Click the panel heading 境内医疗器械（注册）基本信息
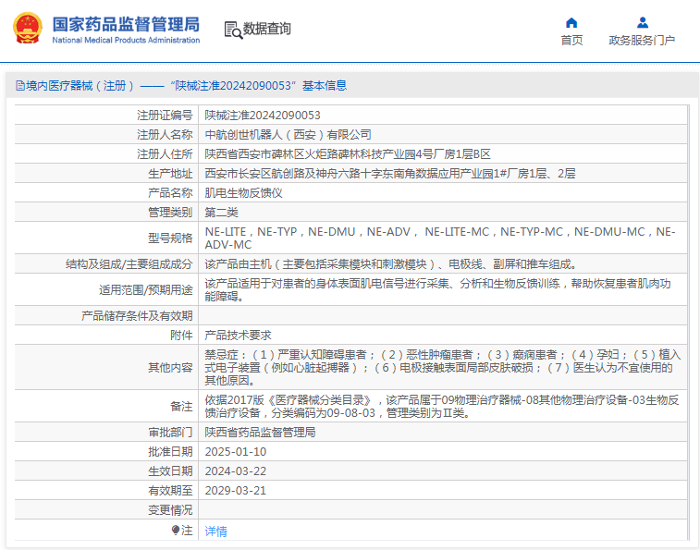 pyautogui.click(x=185, y=86)
